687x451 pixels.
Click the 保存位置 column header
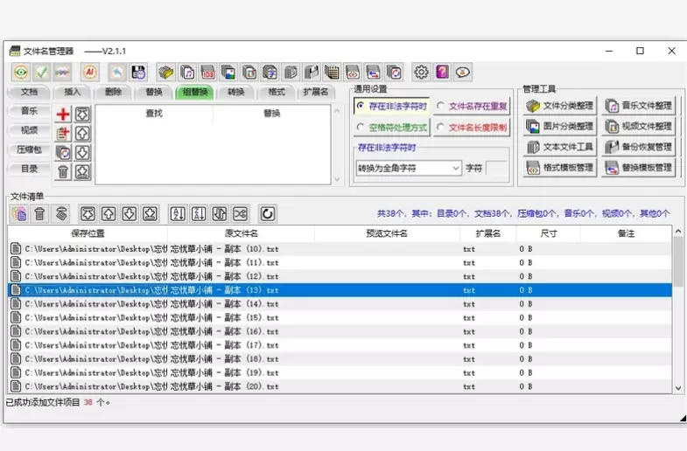(x=88, y=233)
